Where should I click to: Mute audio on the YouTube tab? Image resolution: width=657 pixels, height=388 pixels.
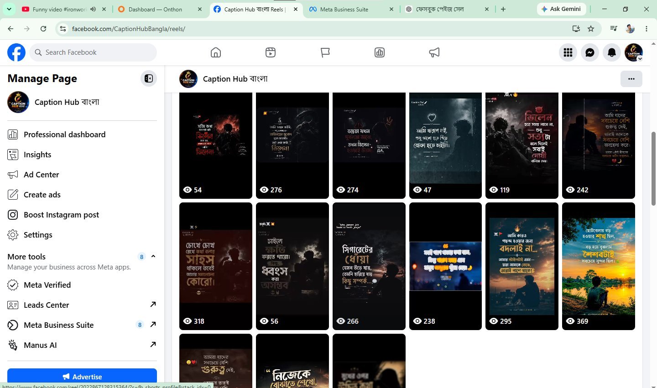[x=93, y=9]
